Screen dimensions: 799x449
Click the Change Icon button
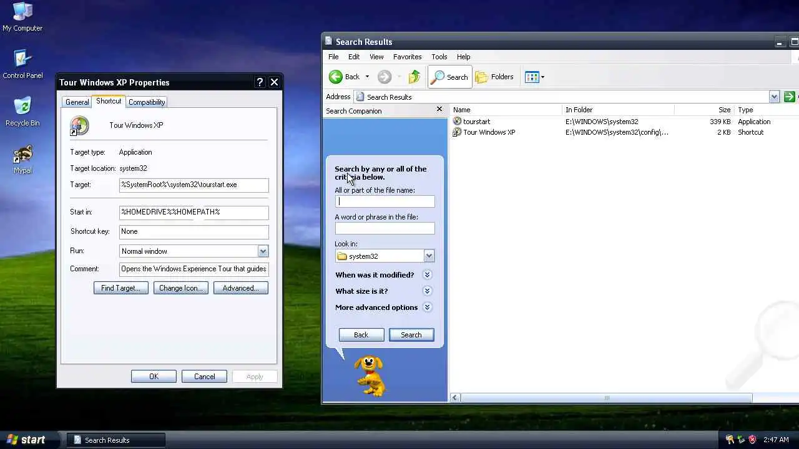181,288
